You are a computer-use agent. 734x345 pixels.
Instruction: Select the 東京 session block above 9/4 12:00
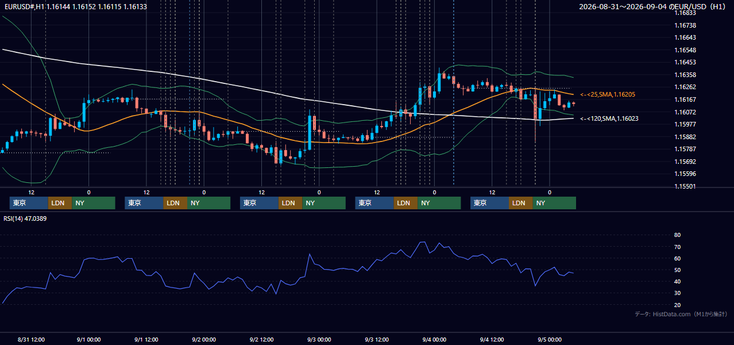coord(489,203)
